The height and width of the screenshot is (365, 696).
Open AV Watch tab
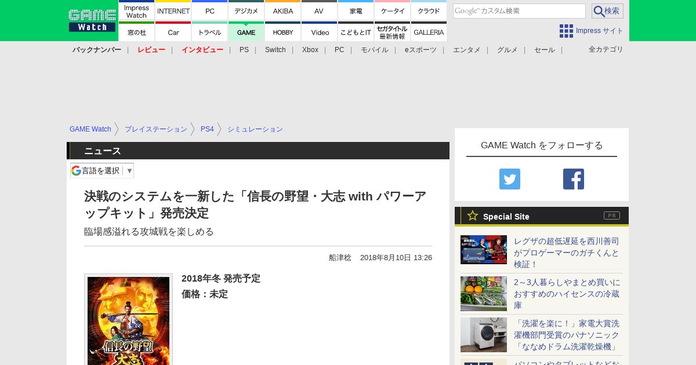pos(320,10)
